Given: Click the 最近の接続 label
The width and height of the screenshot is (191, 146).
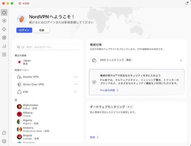Looking at the screenshot, I should (21, 56).
